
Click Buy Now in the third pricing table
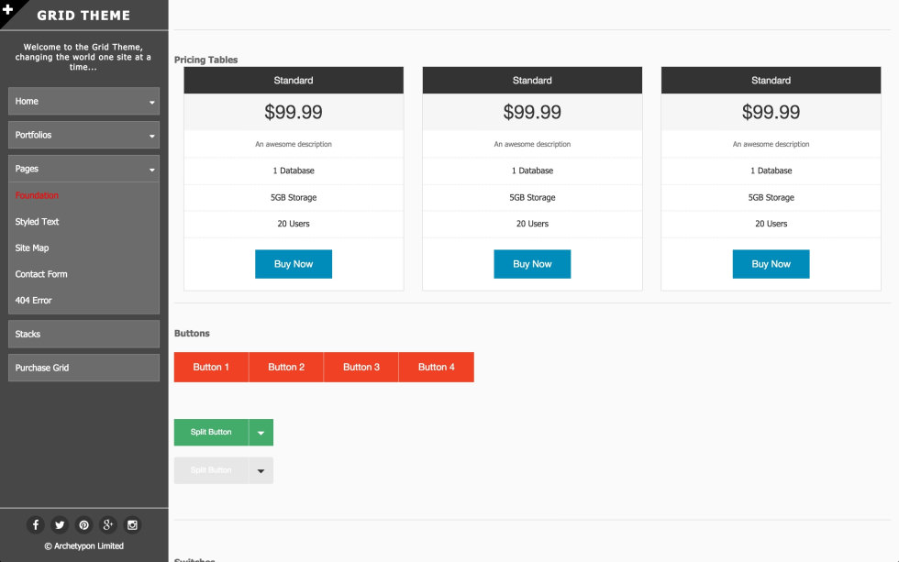(x=771, y=264)
